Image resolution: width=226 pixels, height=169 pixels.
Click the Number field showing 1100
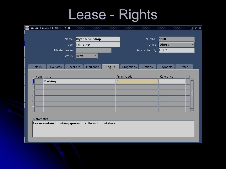[x=177, y=39]
